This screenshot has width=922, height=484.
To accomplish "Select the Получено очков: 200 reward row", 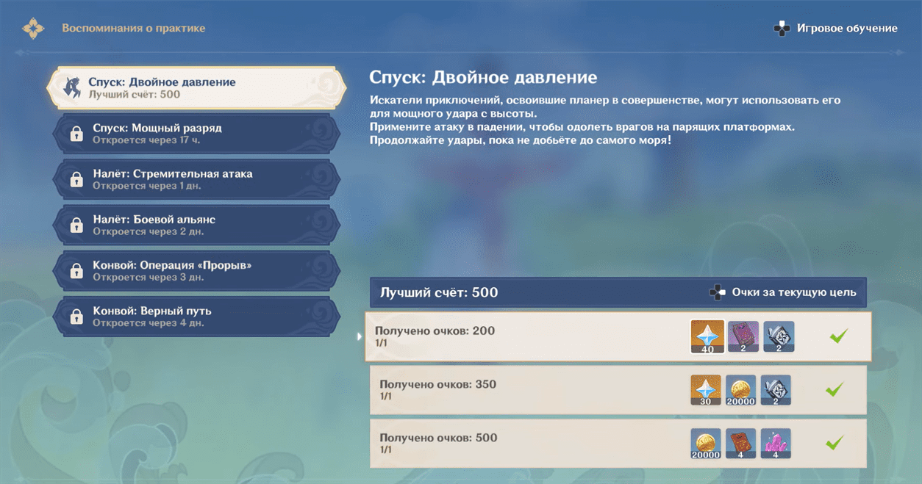I will pyautogui.click(x=618, y=336).
